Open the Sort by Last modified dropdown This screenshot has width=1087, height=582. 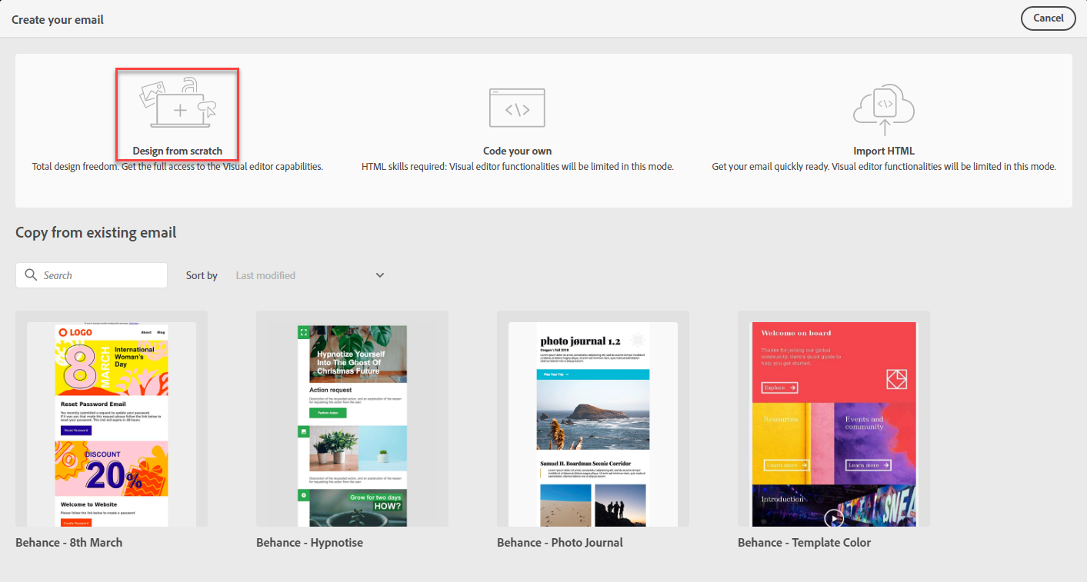click(x=310, y=275)
